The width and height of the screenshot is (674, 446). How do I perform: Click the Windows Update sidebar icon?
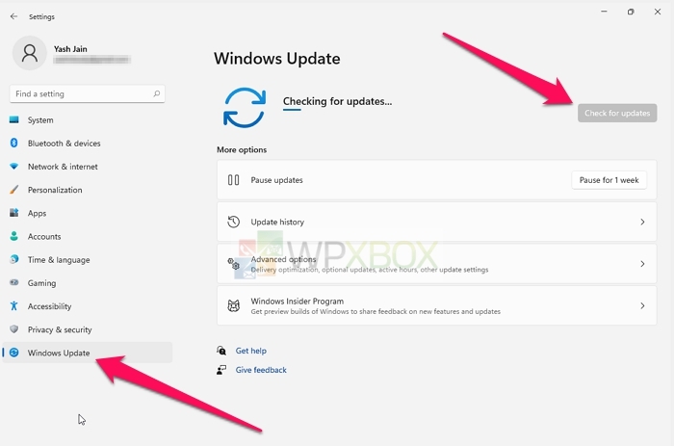14,353
